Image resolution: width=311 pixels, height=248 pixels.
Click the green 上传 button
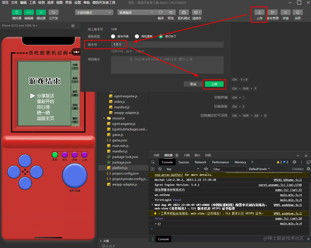pos(214,84)
